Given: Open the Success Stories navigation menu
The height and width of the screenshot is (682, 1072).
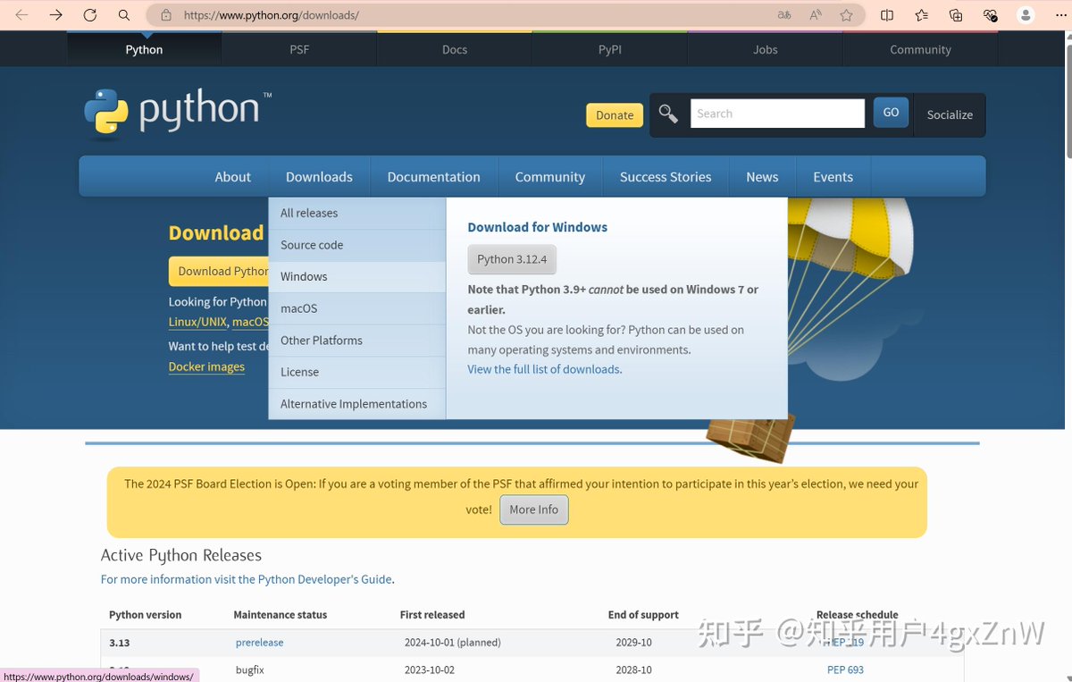Looking at the screenshot, I should pos(666,177).
